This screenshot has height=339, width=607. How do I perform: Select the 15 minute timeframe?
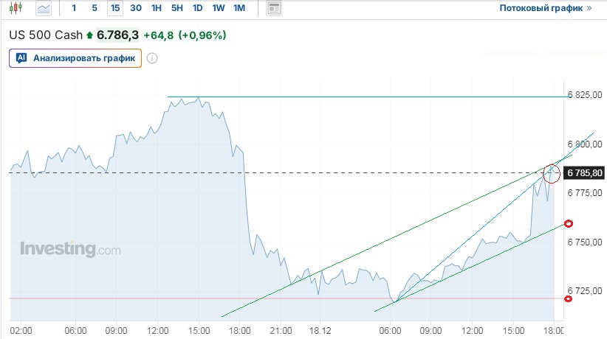(x=114, y=8)
